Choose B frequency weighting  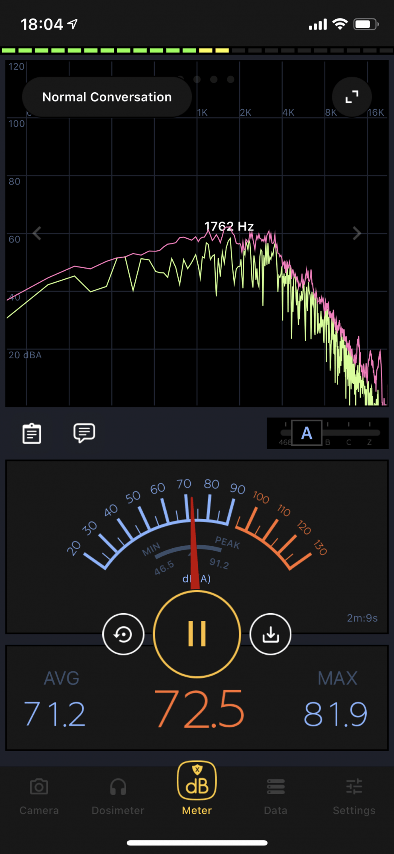point(327,442)
